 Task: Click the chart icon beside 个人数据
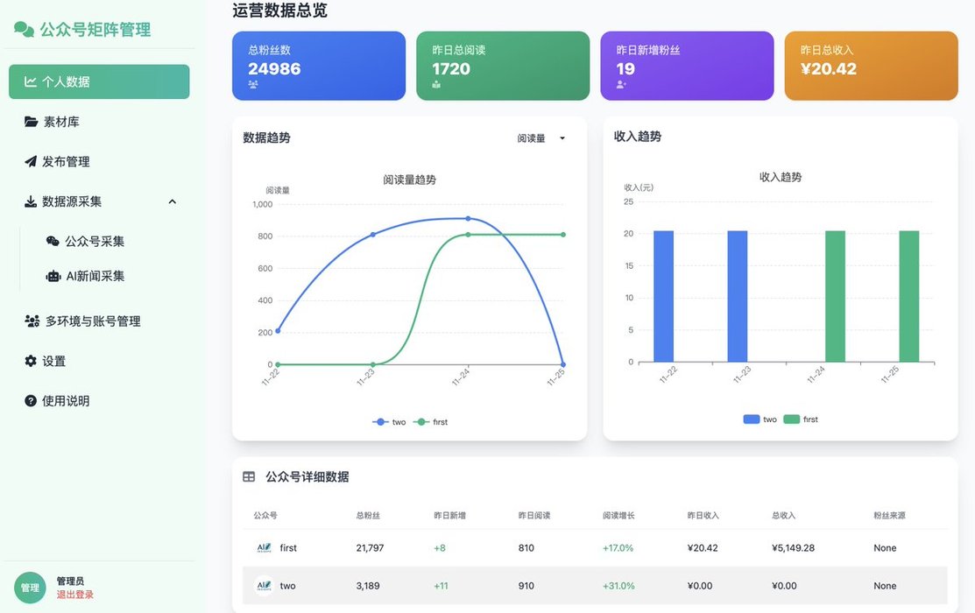click(31, 81)
